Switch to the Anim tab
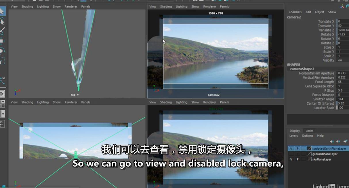This screenshot has height=188, width=349. coord(310,131)
